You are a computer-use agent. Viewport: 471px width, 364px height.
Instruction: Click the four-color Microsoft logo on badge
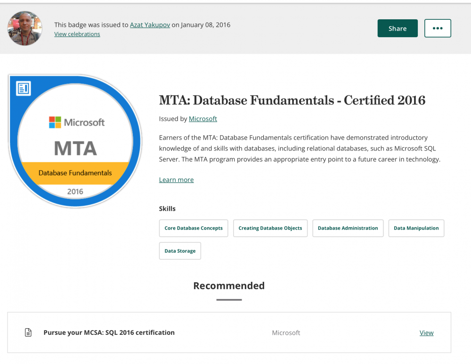tap(55, 123)
